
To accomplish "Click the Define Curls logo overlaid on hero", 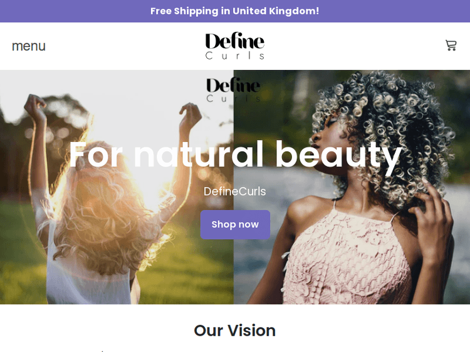I will [233, 90].
